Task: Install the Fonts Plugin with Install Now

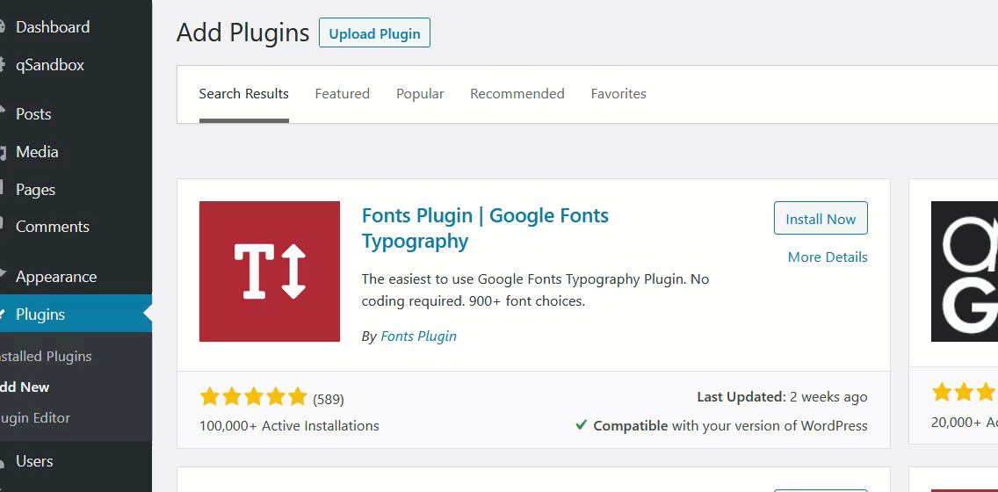Action: point(820,219)
